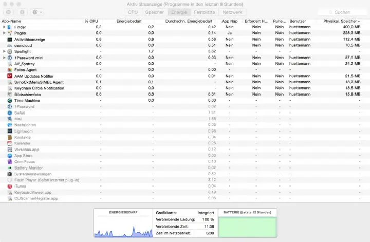Click the Lightroom app icon
Image resolution: width=370 pixels, height=242 pixels.
tap(10, 131)
